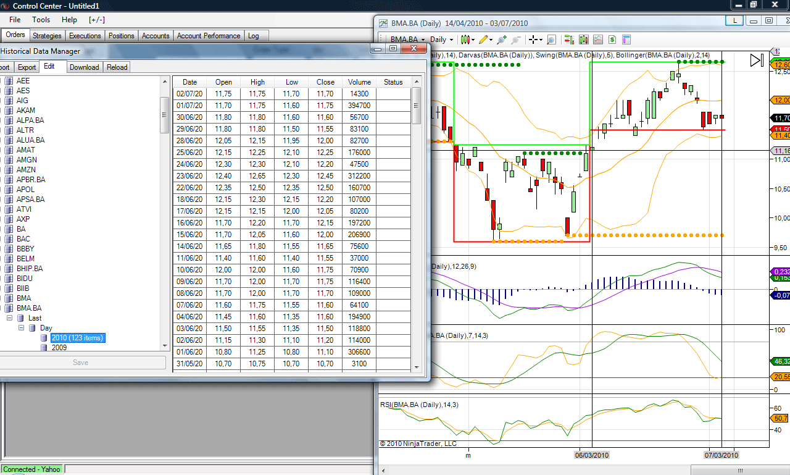The width and height of the screenshot is (790, 475).
Task: Click the database icon beside the Last node
Action: point(20,318)
